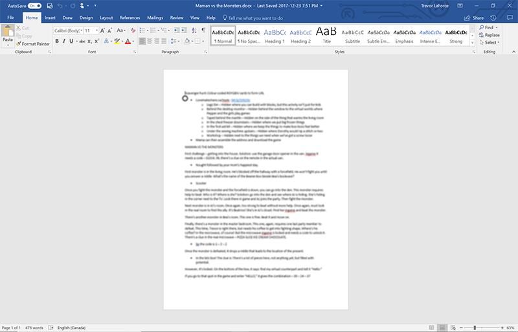Click the bulleted list icon
Viewport: 518px width, 332px height.
142,30
